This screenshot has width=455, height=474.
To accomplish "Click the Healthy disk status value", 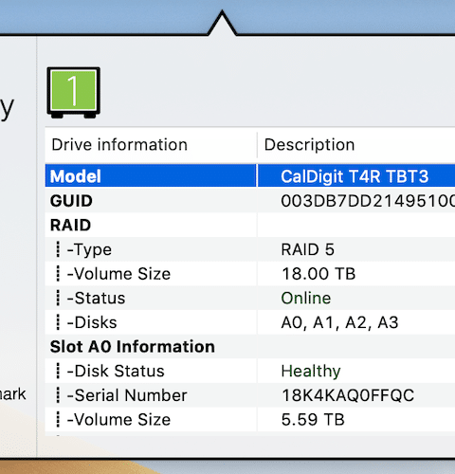I will 311,372.
